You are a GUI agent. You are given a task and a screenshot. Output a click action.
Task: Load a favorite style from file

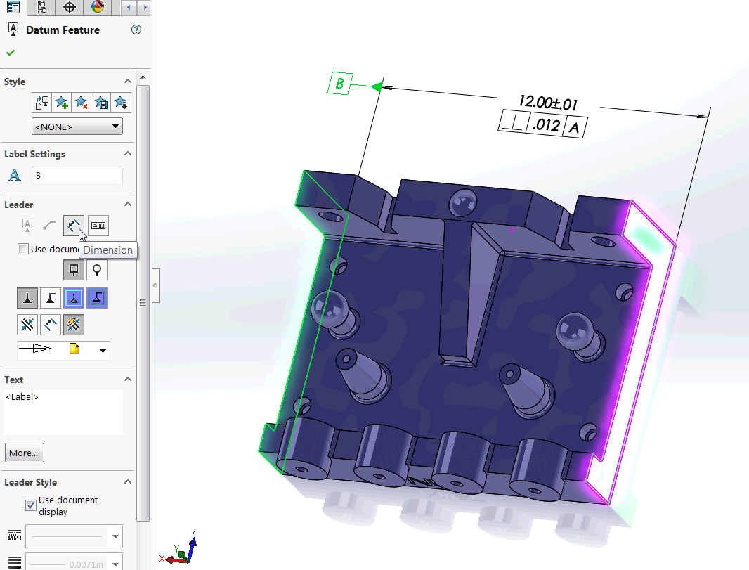pos(120,103)
